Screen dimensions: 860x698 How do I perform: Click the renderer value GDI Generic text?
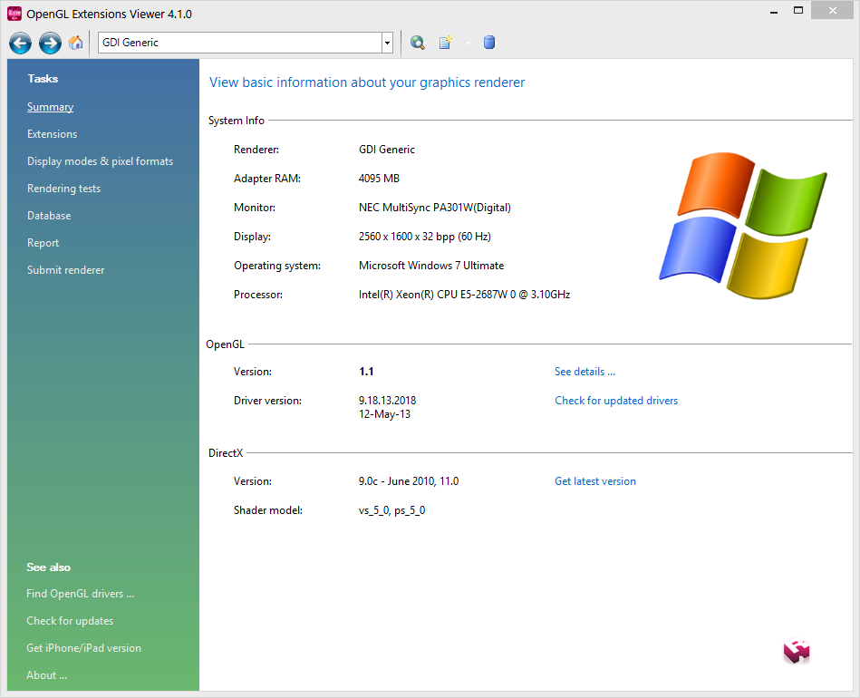pos(387,150)
